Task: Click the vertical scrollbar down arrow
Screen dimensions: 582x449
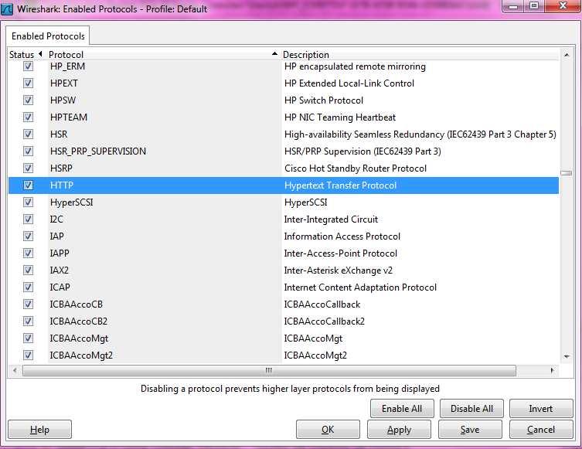Action: tap(567, 356)
